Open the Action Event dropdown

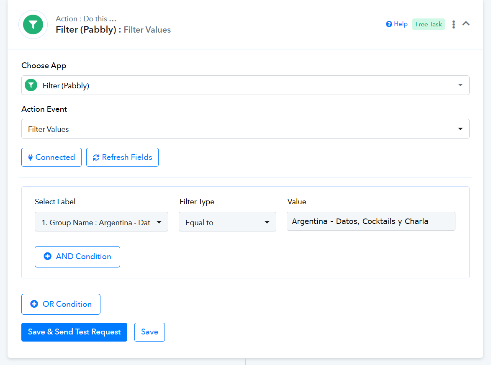[245, 129]
